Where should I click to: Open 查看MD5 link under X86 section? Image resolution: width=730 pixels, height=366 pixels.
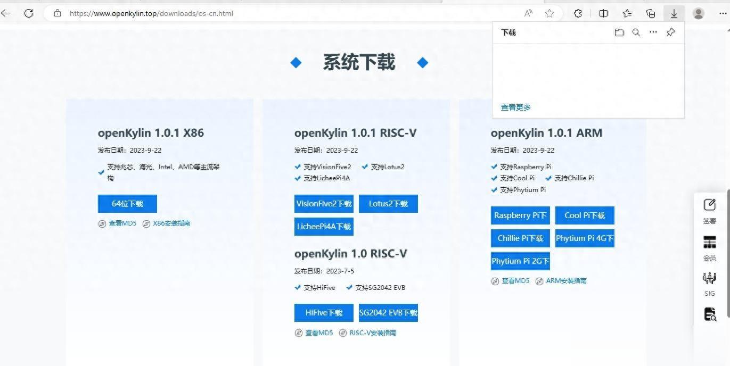point(122,223)
